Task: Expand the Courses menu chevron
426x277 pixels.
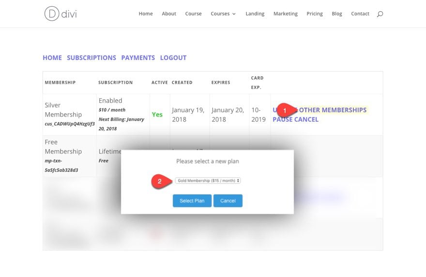Action: [x=234, y=14]
